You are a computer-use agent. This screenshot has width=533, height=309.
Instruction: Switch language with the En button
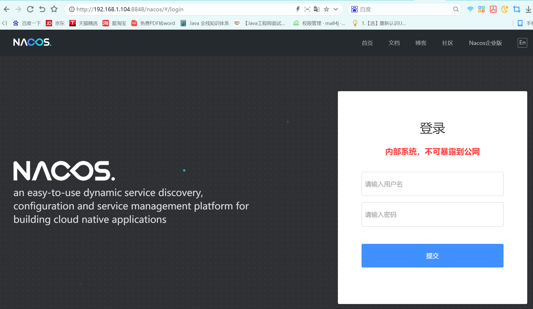click(x=522, y=43)
